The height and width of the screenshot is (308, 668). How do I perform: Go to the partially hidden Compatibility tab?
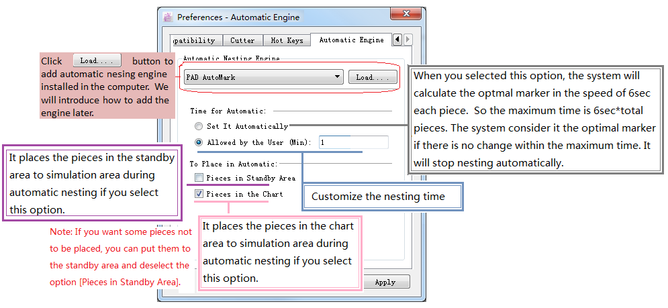tap(193, 41)
